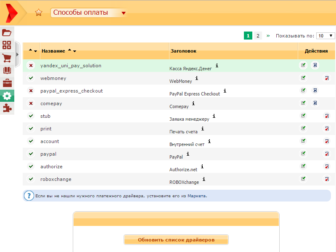This screenshot has width=336, height=252.
Task: Click blue install icon for comepay row
Action: (315, 103)
